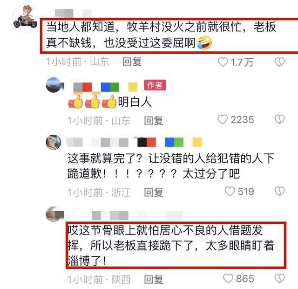
Task: Like the author's 明白人 reply
Action: click(223, 119)
